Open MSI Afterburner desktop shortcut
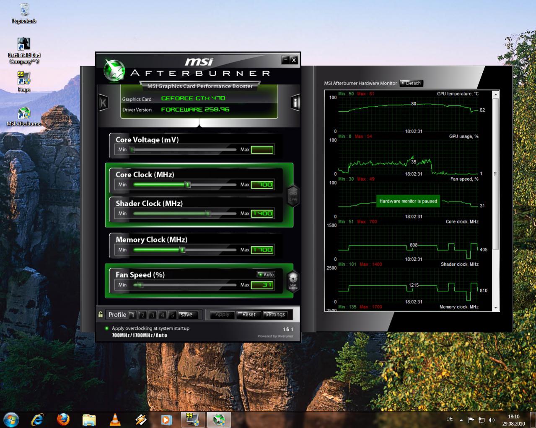Image resolution: width=536 pixels, height=428 pixels. [x=24, y=117]
